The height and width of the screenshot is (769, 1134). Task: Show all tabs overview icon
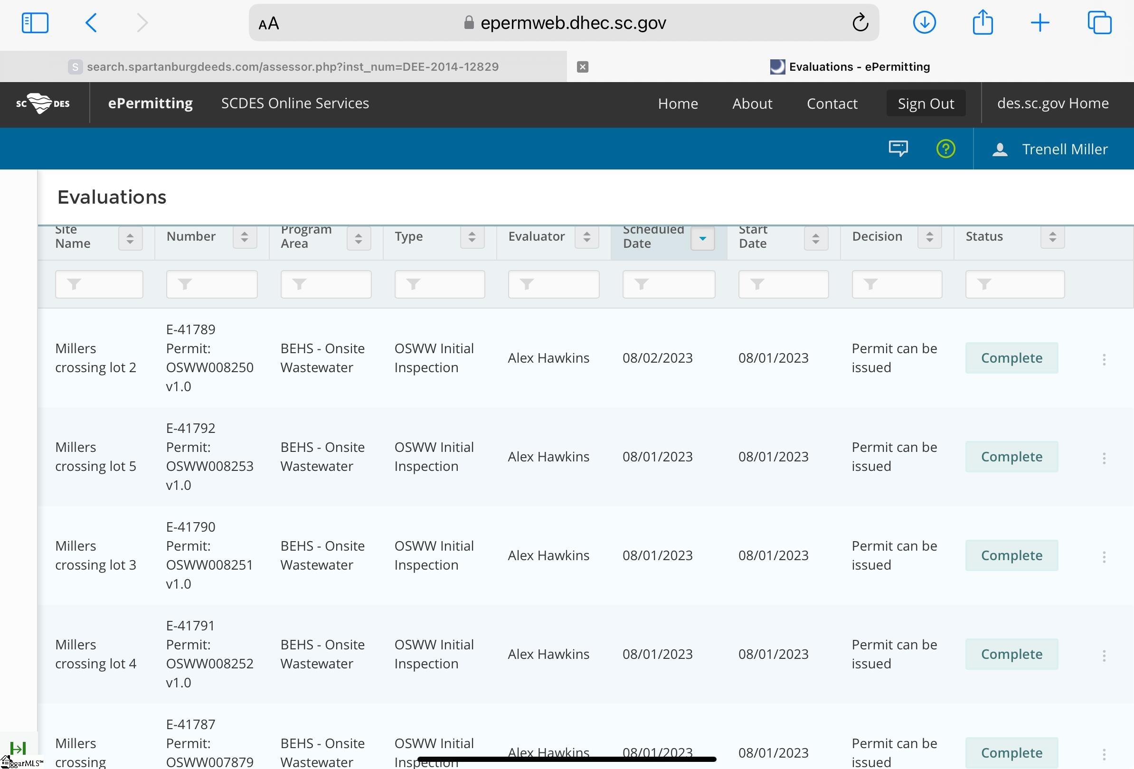[1099, 23]
